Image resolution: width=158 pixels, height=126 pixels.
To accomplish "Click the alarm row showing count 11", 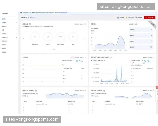I will 141,47.
